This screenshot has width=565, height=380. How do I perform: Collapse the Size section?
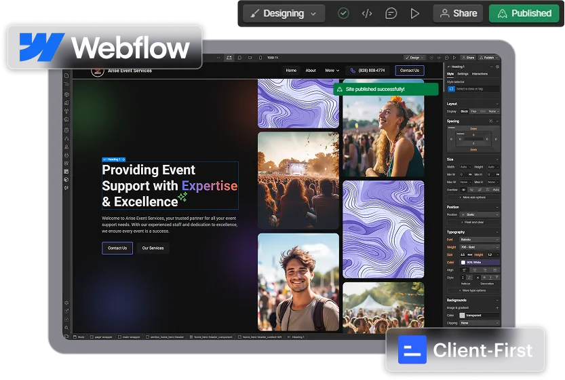click(497, 159)
